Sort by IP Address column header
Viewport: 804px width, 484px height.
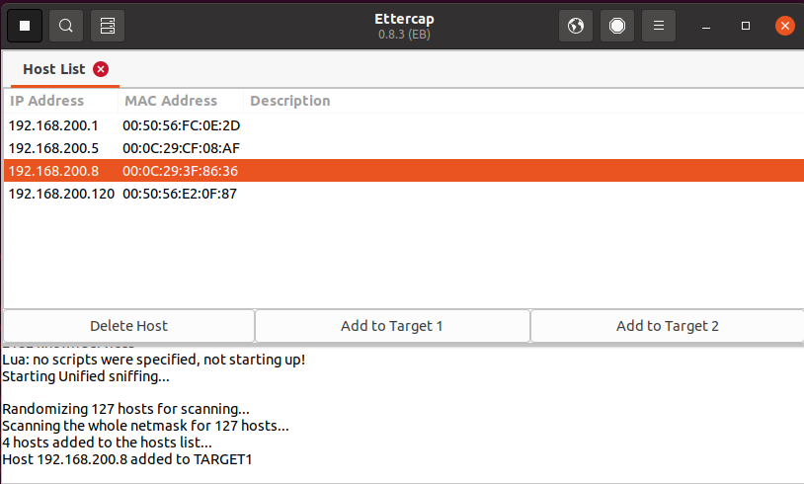[x=47, y=101]
